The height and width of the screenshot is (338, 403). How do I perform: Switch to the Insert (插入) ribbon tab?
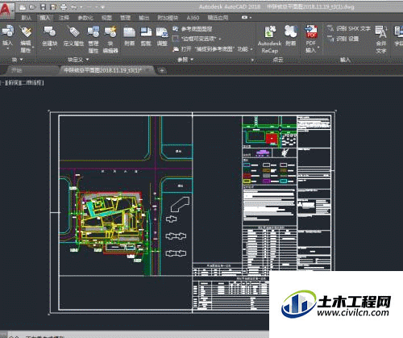45,18
